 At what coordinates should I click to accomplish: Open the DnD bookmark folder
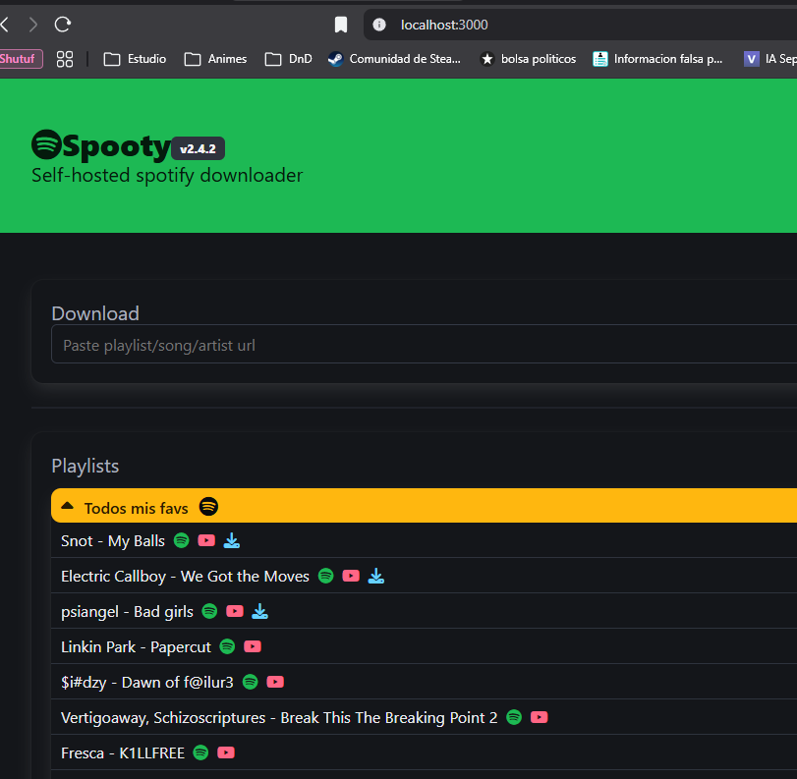pyautogui.click(x=288, y=59)
